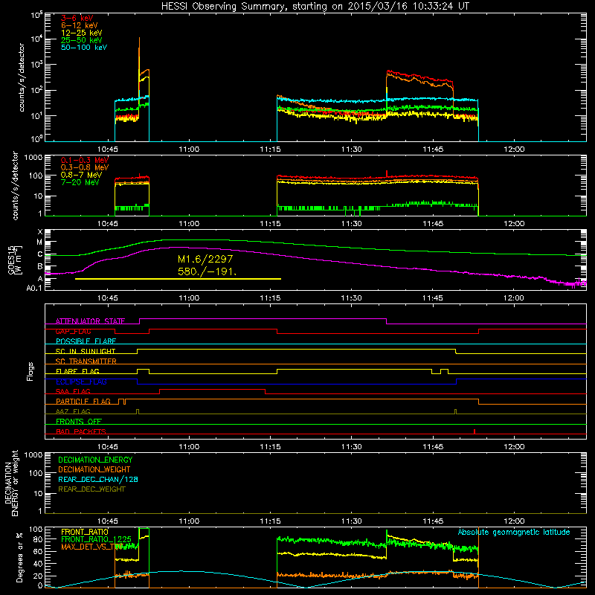Image resolution: width=595 pixels, height=595 pixels.
Task: Click the GOES15 [W m-2] axis label
Action: point(15,260)
